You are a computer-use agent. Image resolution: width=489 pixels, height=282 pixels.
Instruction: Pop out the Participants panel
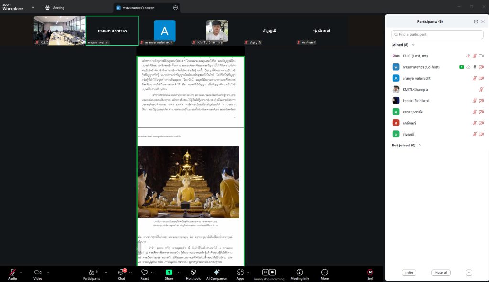476,21
